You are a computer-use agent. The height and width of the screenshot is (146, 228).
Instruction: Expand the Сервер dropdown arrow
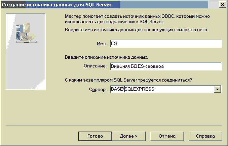pyautogui.click(x=217, y=89)
